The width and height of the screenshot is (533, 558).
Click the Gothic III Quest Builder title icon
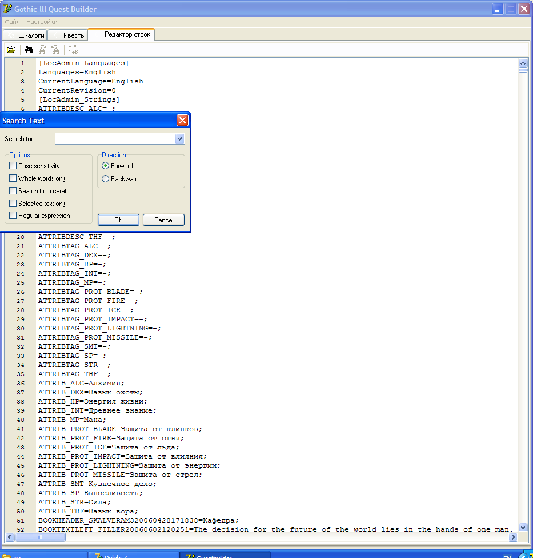7,9
